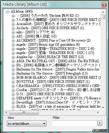This screenshot has height=133, width=109.
Task: Click the horizontal scrollbar right arrow
Action: click(x=98, y=112)
